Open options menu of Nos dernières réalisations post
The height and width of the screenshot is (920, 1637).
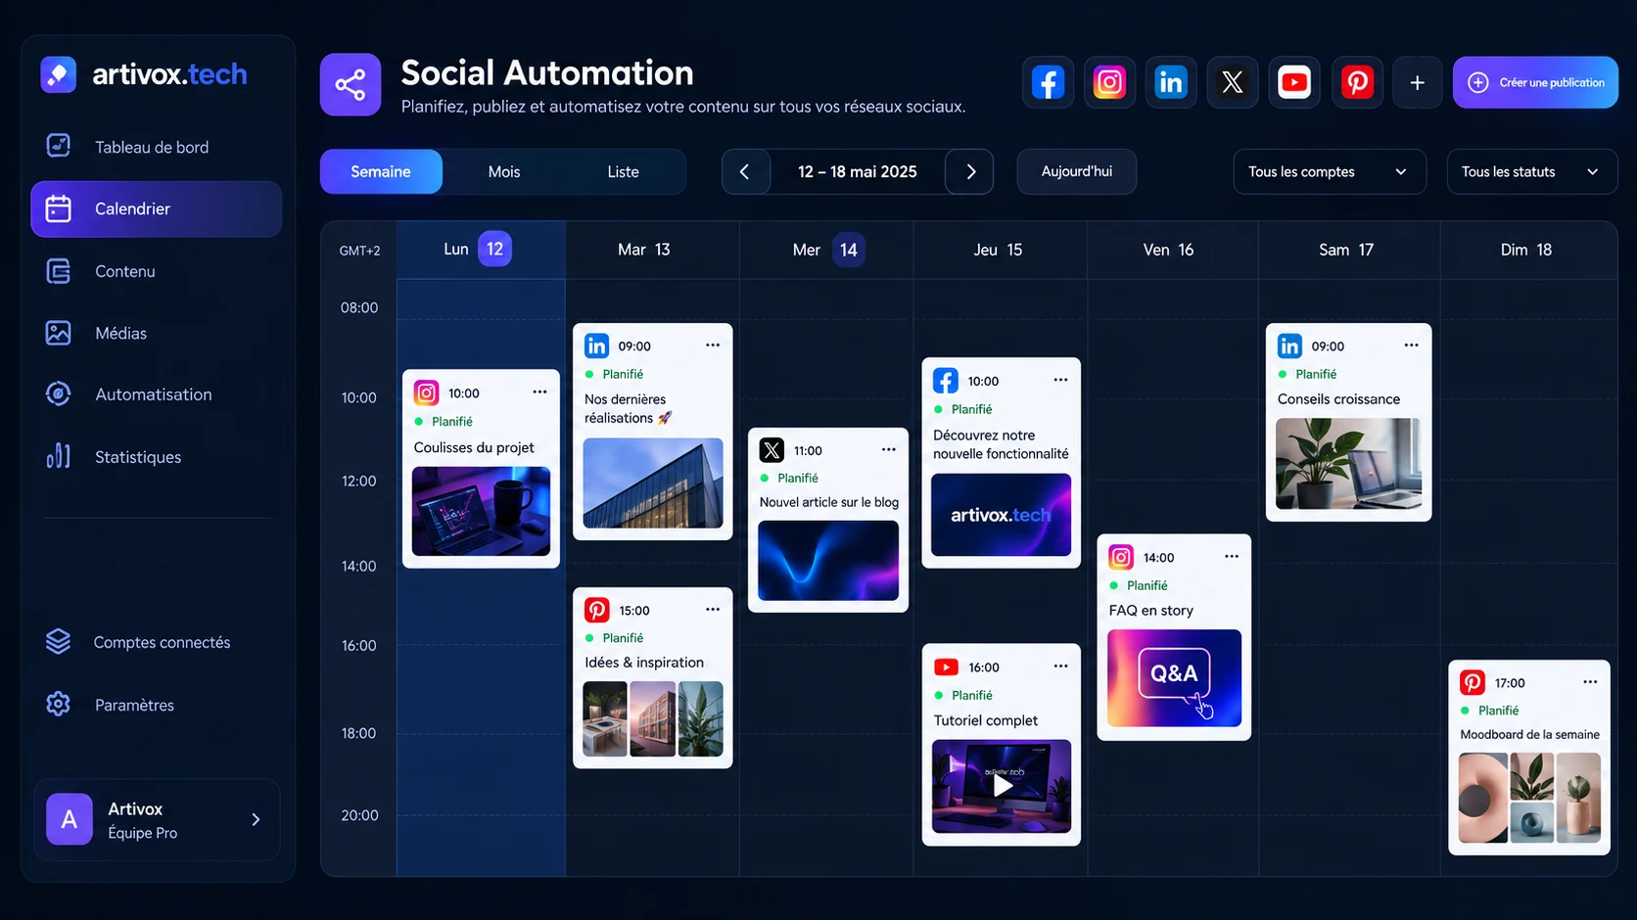(x=713, y=345)
